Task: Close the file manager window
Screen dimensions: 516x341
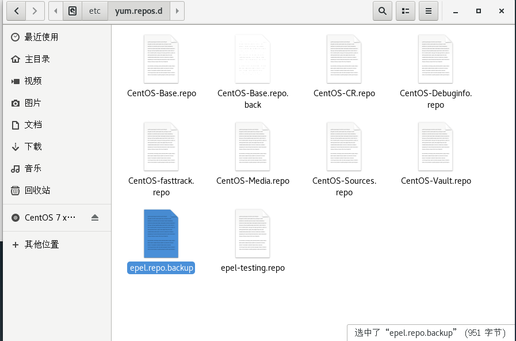Action: click(x=502, y=11)
